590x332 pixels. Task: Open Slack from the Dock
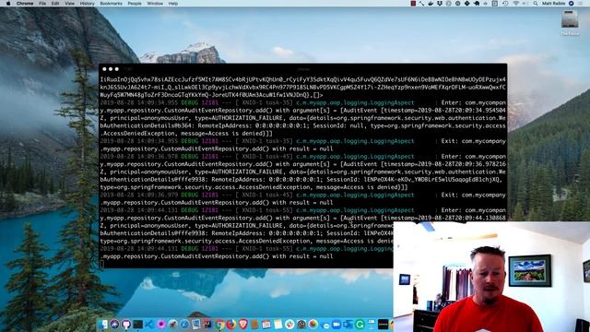coord(289,325)
